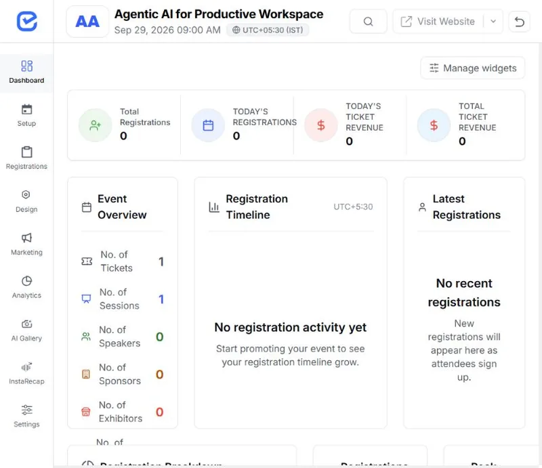Open the Setup section in sidebar
Screen dimensions: 542x468
[26, 115]
